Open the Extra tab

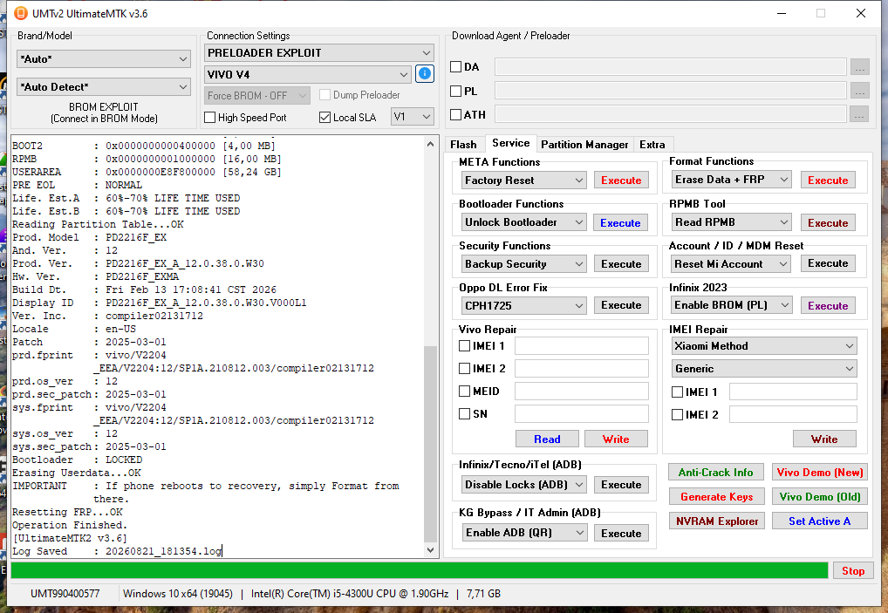click(652, 145)
